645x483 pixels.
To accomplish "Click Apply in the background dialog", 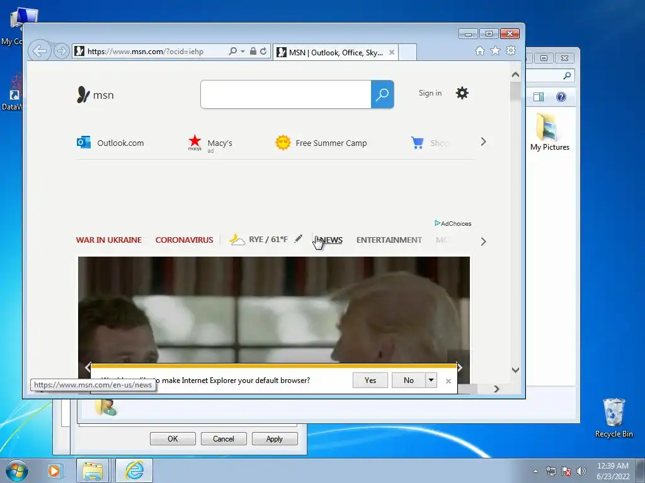I will (275, 438).
